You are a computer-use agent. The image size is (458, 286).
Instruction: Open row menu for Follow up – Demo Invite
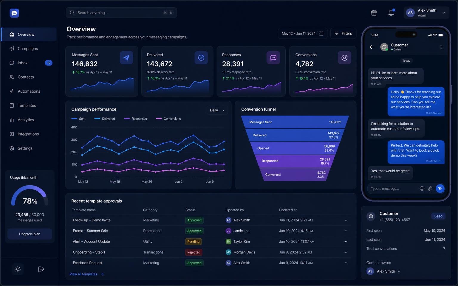click(x=345, y=220)
